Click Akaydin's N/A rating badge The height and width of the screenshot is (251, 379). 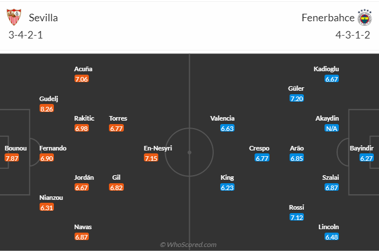point(331,128)
